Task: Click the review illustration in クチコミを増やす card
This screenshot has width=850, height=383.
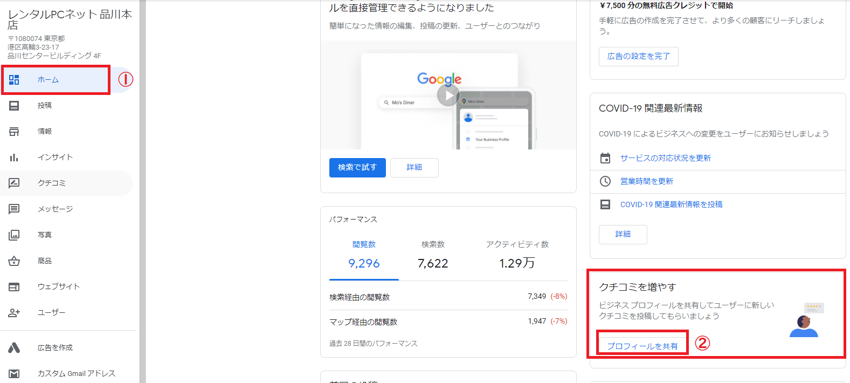Action: click(806, 320)
